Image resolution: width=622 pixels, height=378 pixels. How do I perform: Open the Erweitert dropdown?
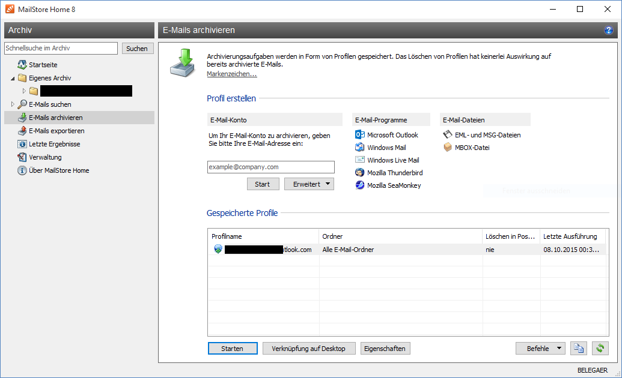tap(309, 184)
